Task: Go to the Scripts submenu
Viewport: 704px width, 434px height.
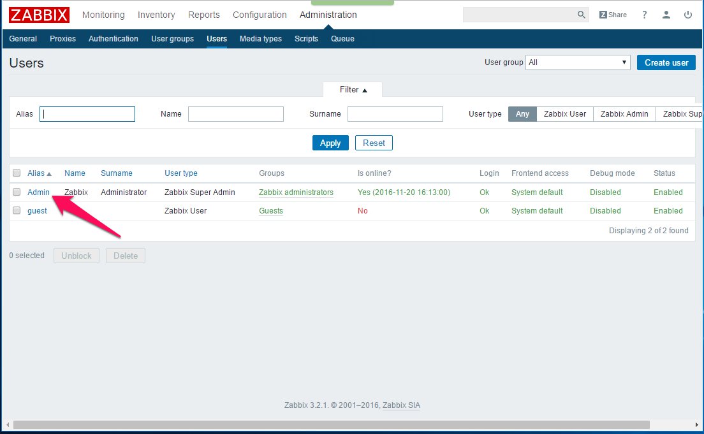Action: (x=306, y=39)
